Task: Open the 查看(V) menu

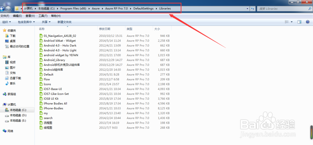Action: point(30,16)
